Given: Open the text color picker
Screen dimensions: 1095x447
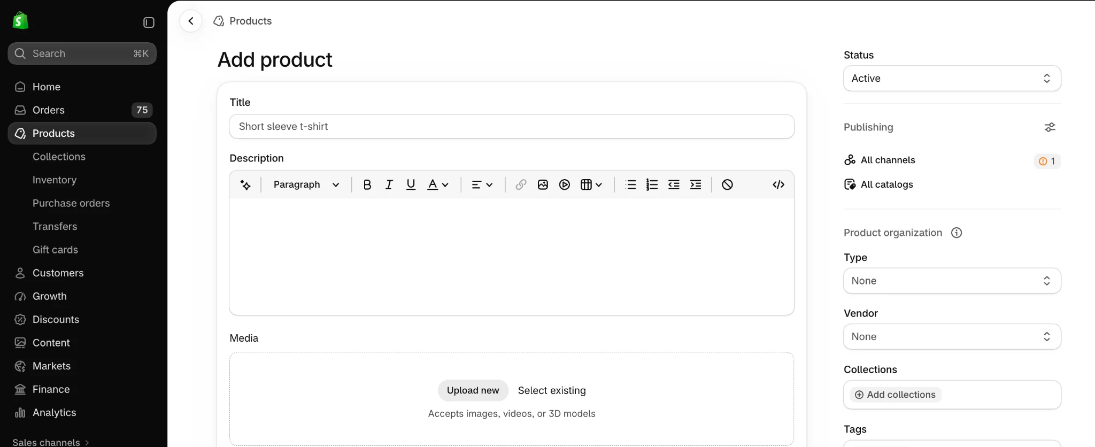Looking at the screenshot, I should (438, 184).
